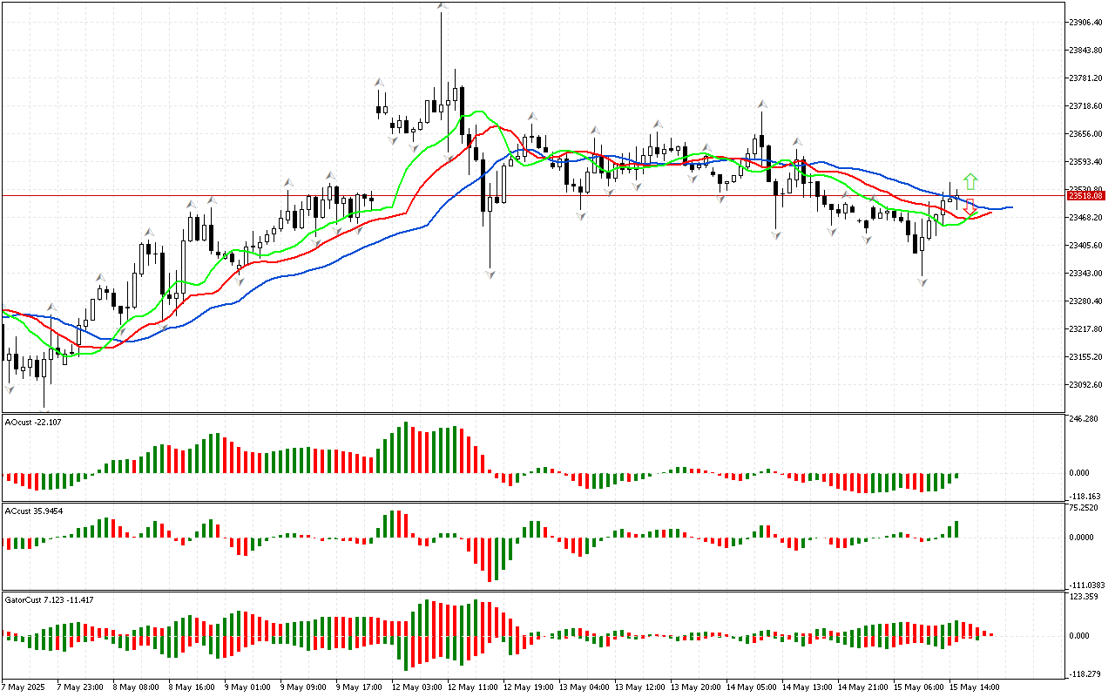
Task: Click the down fractal under 12 May long wick
Action: click(x=490, y=274)
